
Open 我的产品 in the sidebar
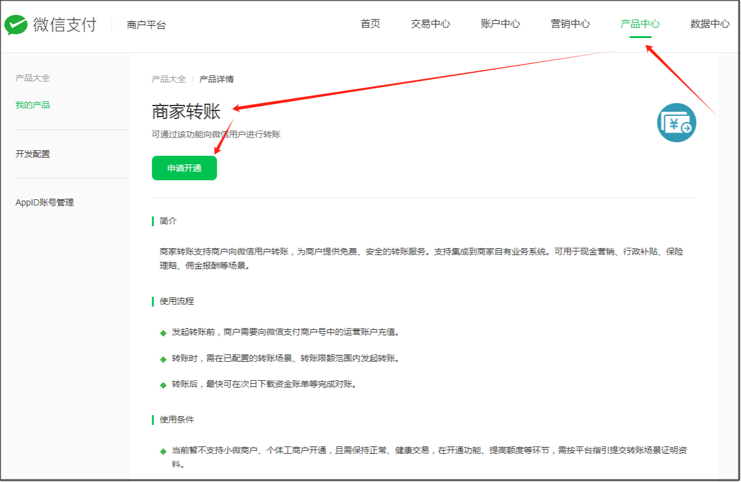(x=33, y=105)
